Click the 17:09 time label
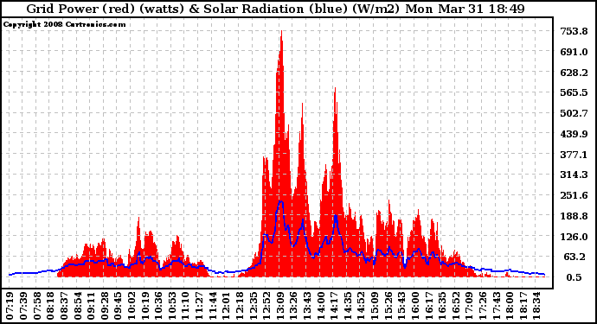The height and width of the screenshot is (324, 597). (x=469, y=306)
